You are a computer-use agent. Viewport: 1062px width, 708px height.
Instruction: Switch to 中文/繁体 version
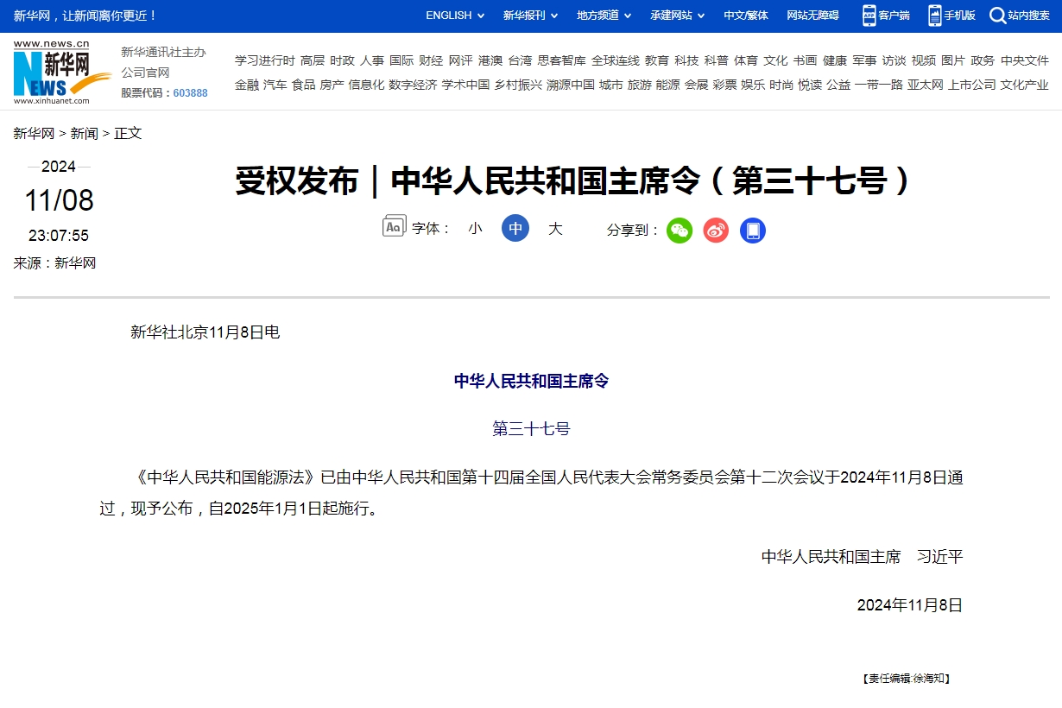coord(746,16)
